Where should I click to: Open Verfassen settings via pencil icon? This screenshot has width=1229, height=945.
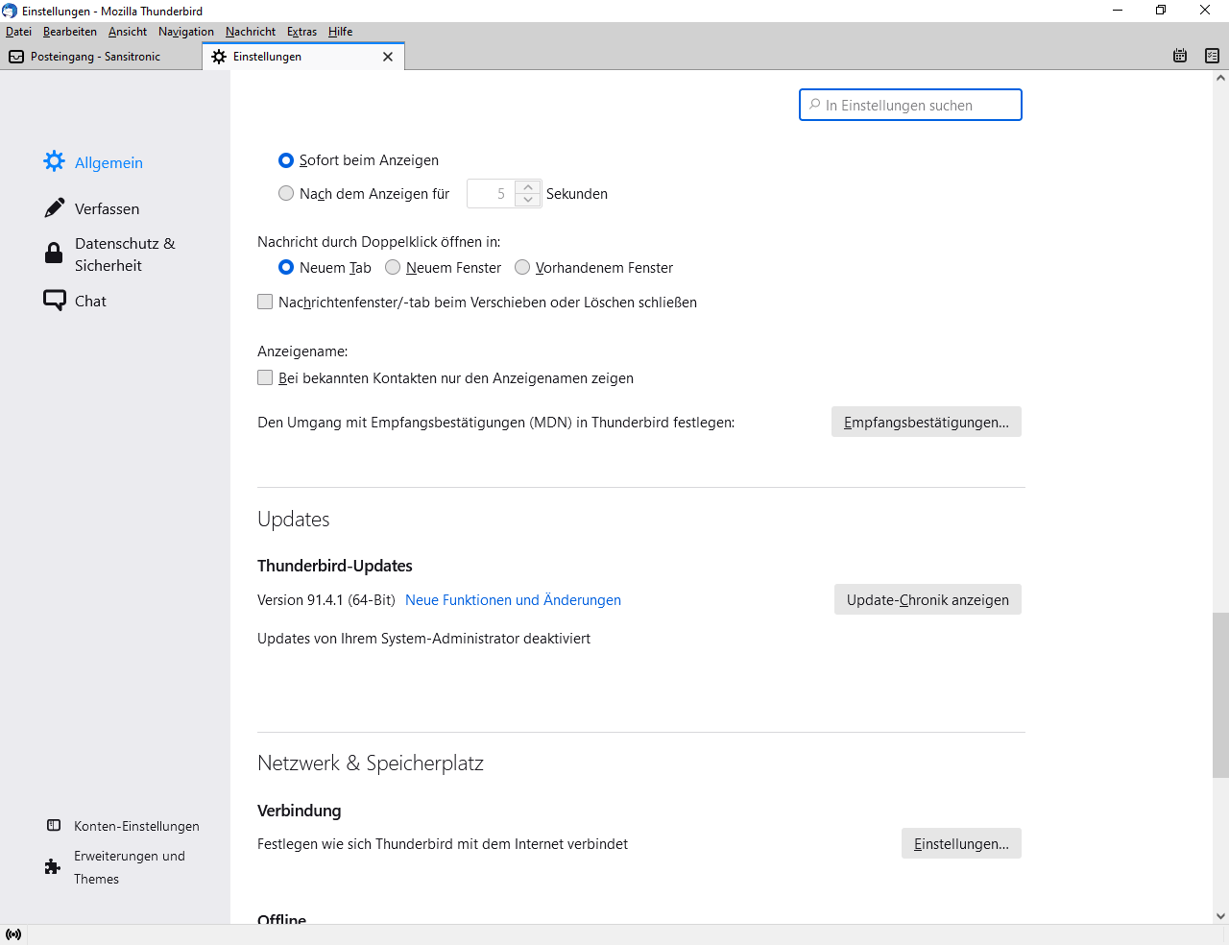(55, 208)
